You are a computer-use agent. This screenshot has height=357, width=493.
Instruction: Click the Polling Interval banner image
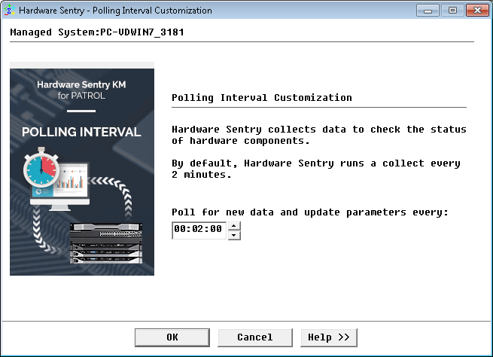tap(82, 172)
